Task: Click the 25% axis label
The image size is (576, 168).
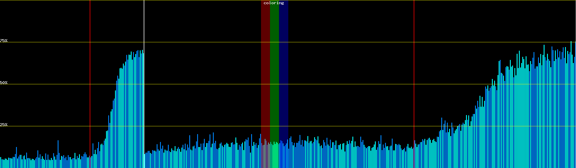Action: pos(4,125)
